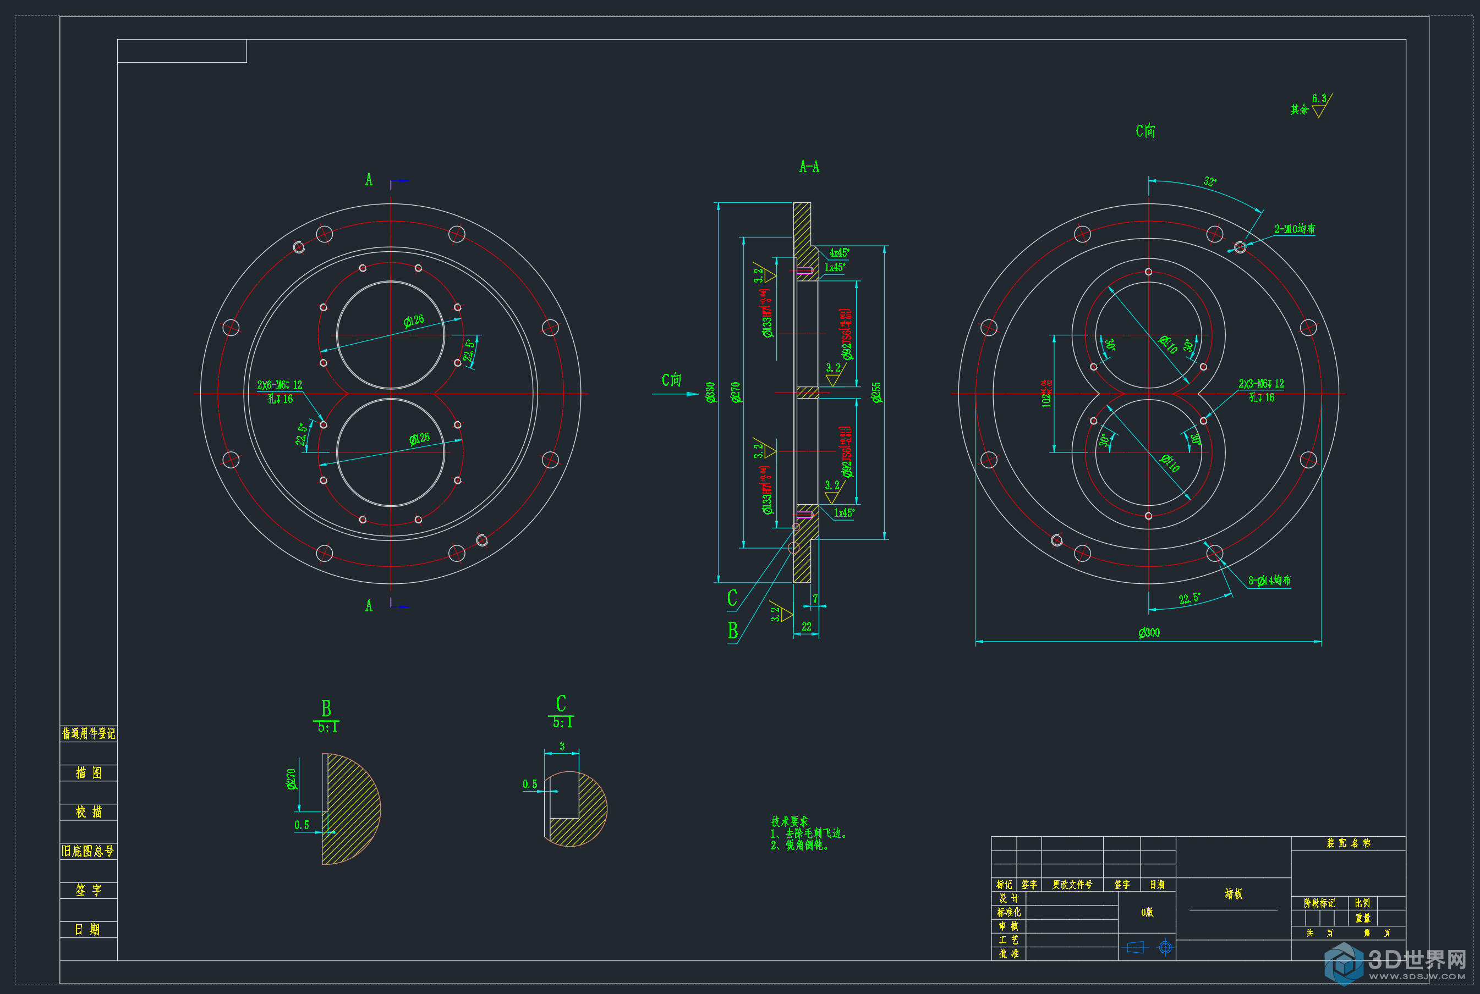Screen dimensions: 1480x994
Task: Click the 批准 row label
Action: (x=1008, y=953)
